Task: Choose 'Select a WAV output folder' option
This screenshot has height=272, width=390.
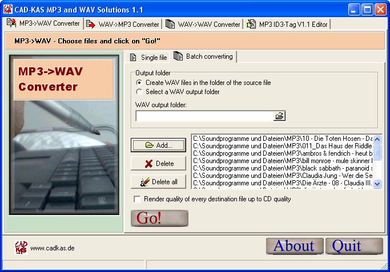Action: click(x=140, y=91)
